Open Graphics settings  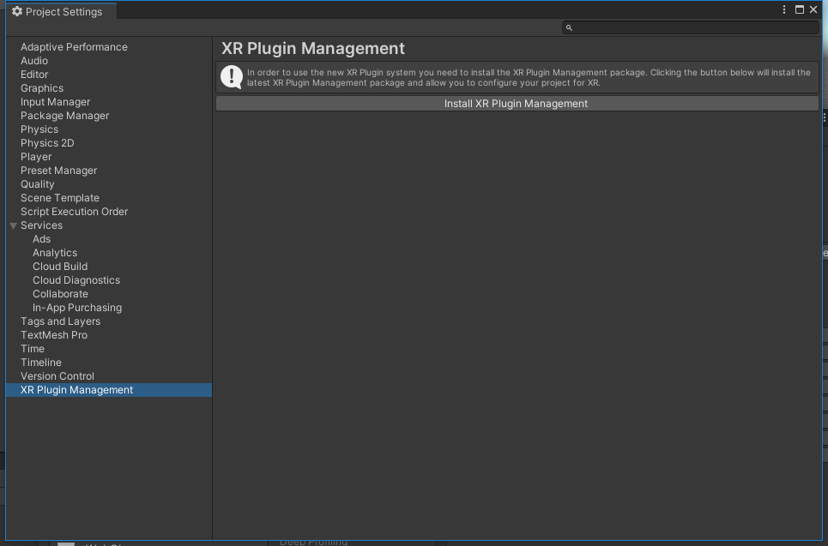(42, 88)
